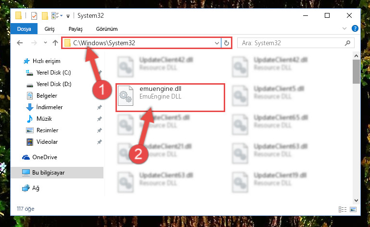Select the Paylaş ribbon tab
Viewport: 370px width, 227px height.
coord(76,29)
